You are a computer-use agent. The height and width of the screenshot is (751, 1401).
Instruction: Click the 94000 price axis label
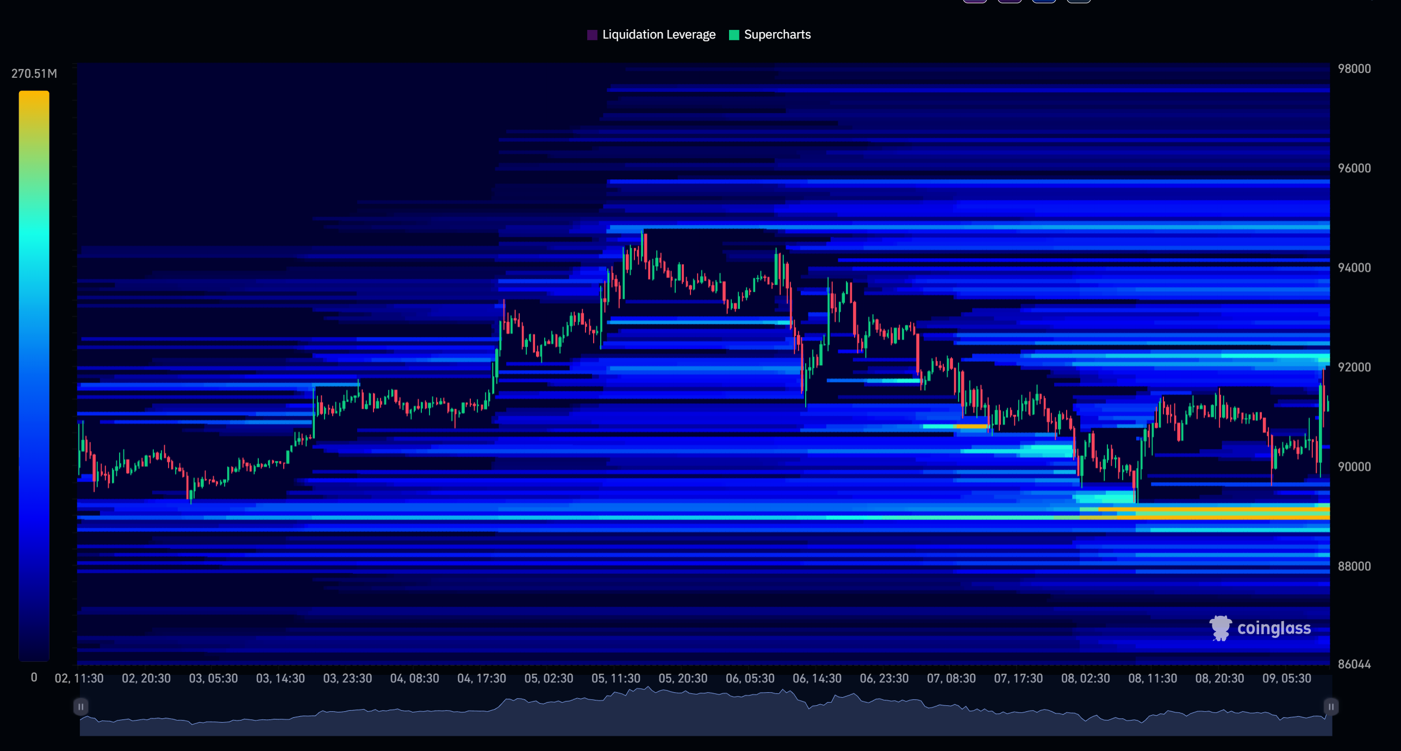point(1354,267)
